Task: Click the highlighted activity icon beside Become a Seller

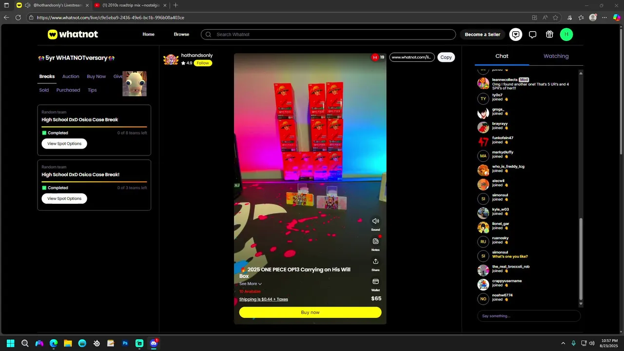Action: click(x=516, y=34)
